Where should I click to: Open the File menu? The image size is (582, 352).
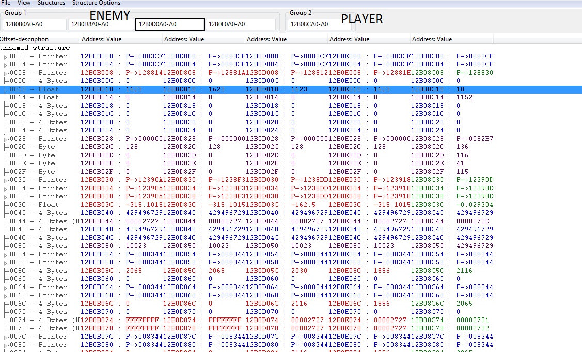tap(6, 3)
